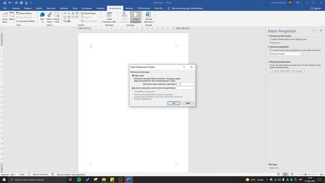Click the confirm password input field
This screenshot has height=183, width=325.
tap(185, 88)
